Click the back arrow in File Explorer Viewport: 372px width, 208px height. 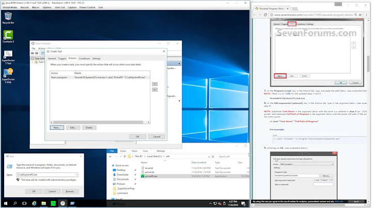pos(111,157)
